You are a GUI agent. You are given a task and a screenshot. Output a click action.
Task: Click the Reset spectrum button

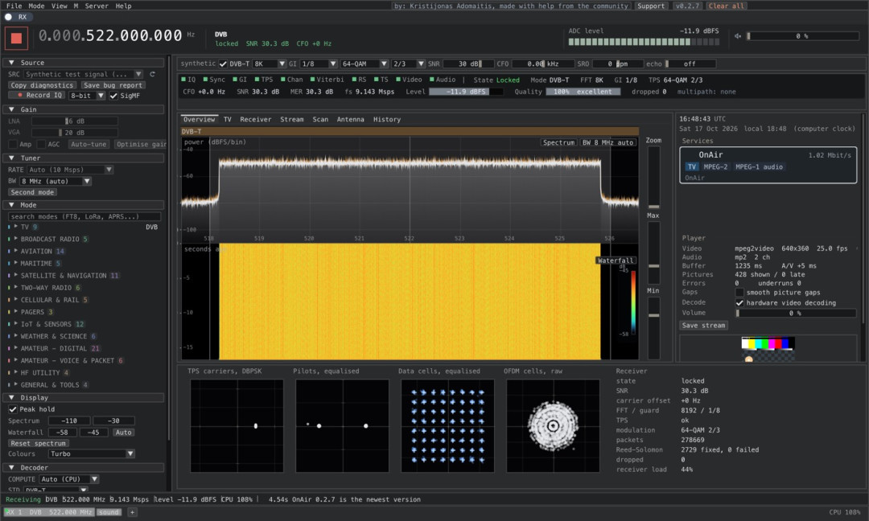39,444
